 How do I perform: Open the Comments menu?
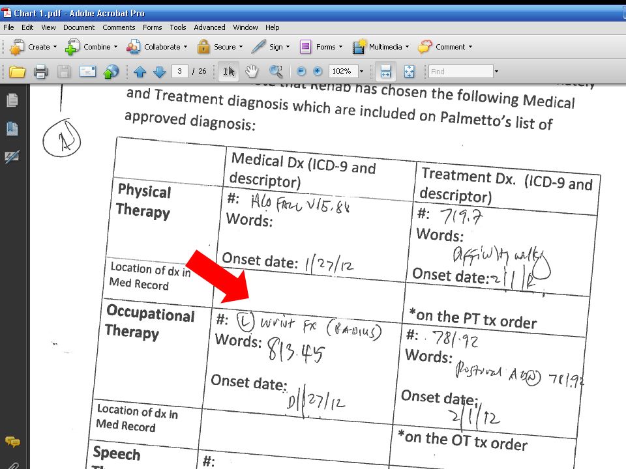(119, 27)
